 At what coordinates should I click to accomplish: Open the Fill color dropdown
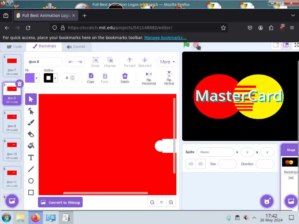pos(36,78)
